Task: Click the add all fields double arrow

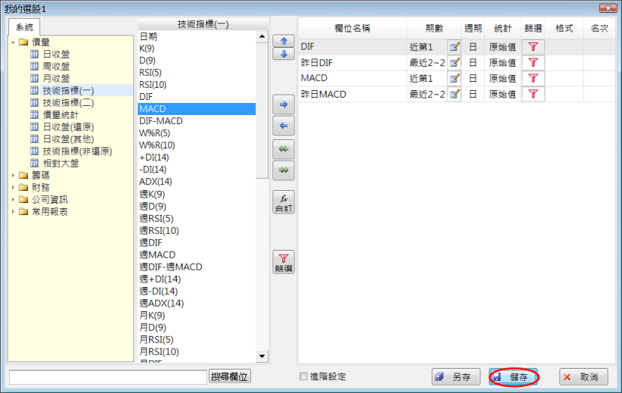Action: (x=283, y=171)
